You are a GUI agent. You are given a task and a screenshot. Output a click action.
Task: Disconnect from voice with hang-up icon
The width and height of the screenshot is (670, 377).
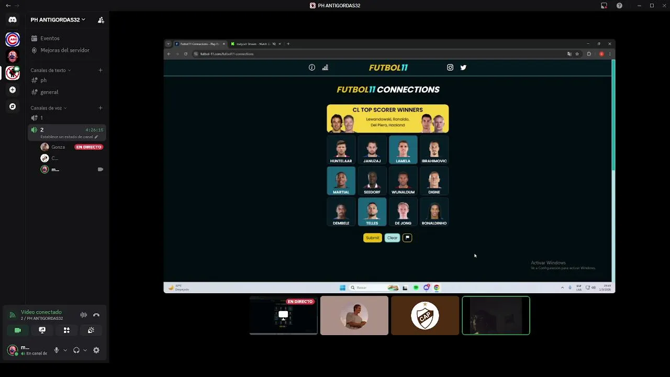point(96,315)
